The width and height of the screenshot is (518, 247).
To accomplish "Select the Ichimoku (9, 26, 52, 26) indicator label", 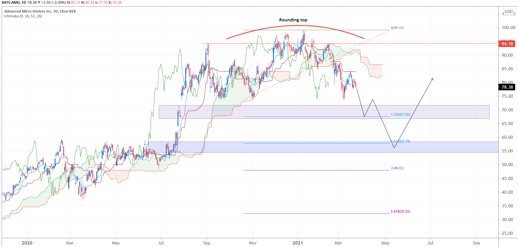I will click(x=23, y=16).
